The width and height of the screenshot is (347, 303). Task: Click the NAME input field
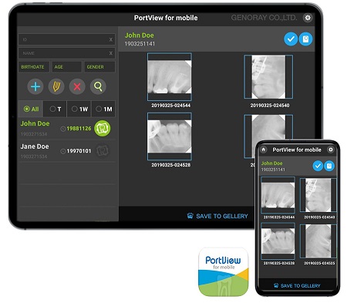(x=66, y=53)
